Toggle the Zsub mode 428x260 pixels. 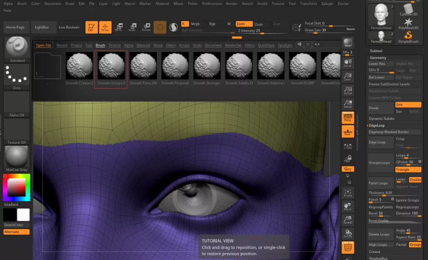pos(259,24)
